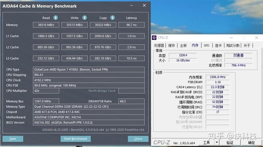Click the L3 Cache Write value 436.94 GB/s

tap(75, 59)
